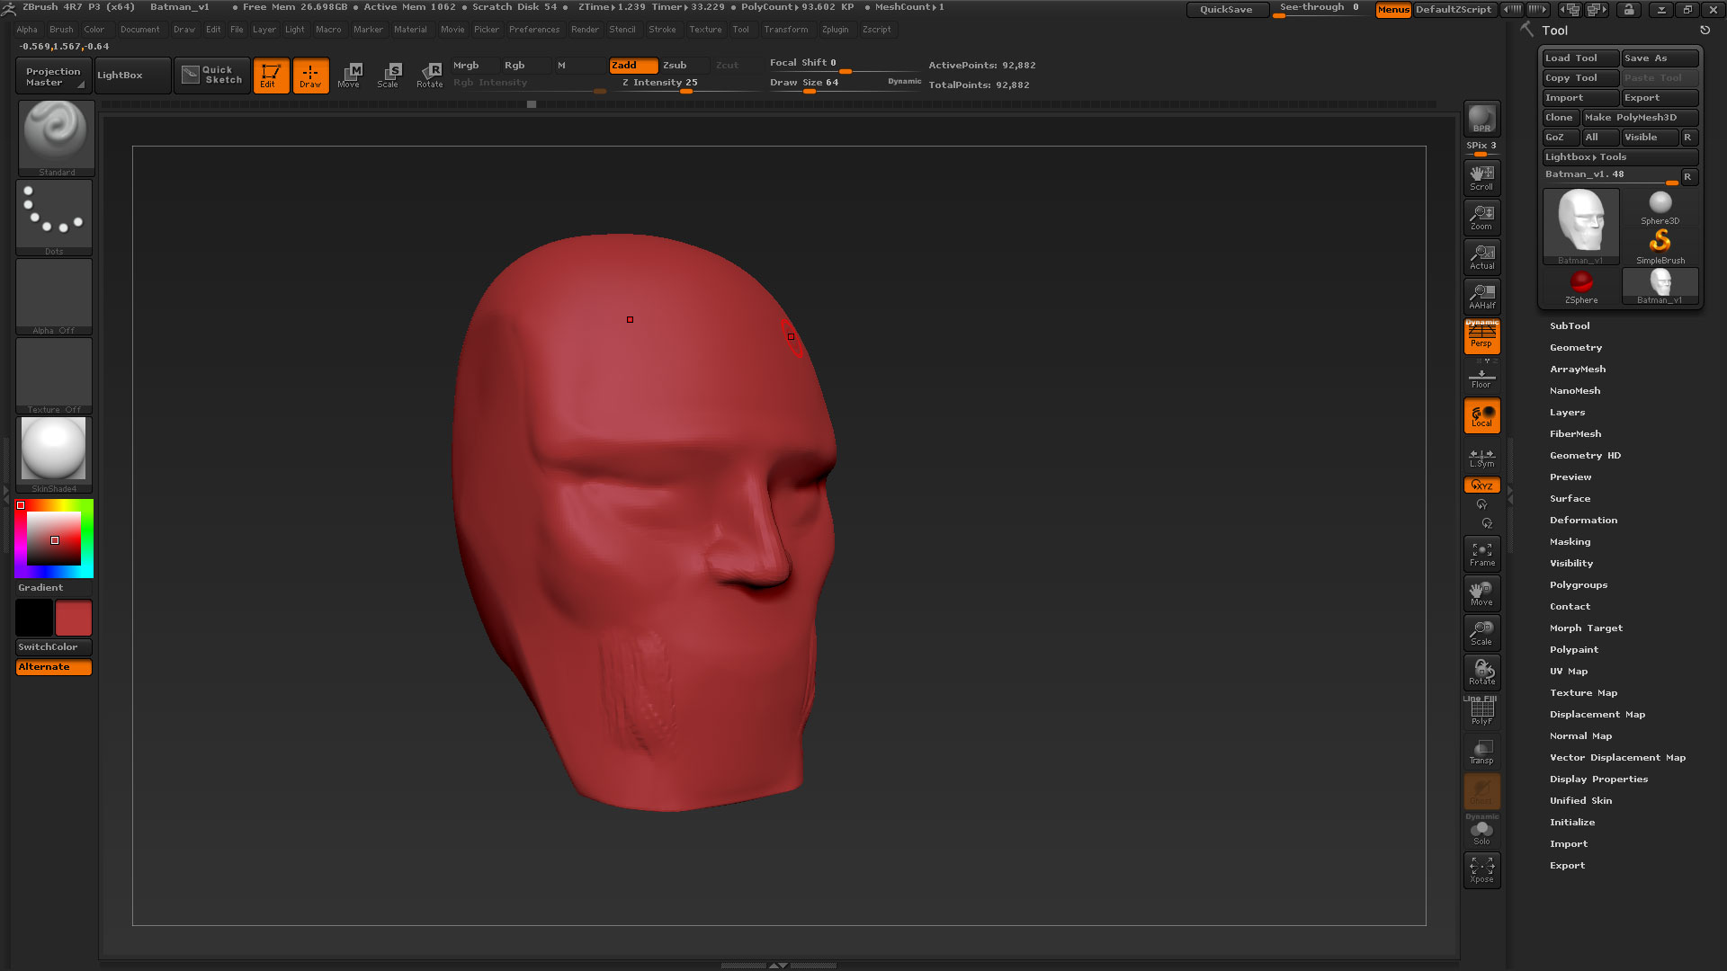Expand the Display Properties section

coord(1598,779)
